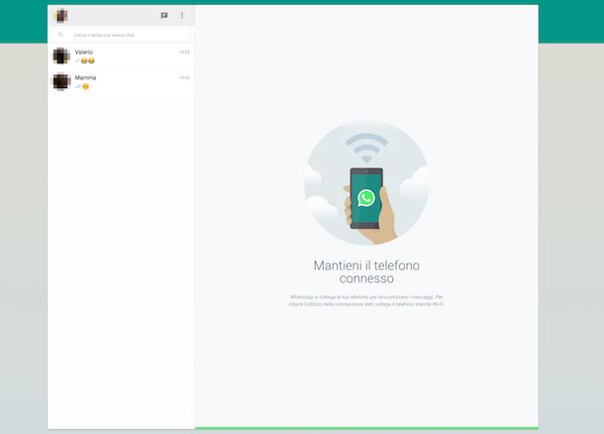Image resolution: width=604 pixels, height=434 pixels.
Task: Open the chat with Mamma
Action: tap(122, 81)
